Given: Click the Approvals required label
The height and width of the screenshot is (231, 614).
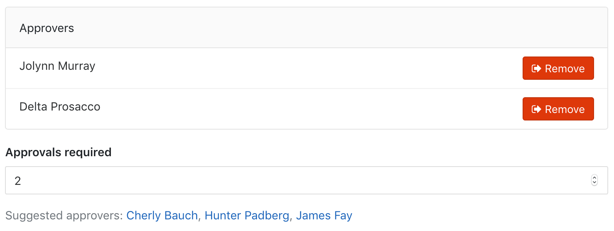Looking at the screenshot, I should pos(59,152).
